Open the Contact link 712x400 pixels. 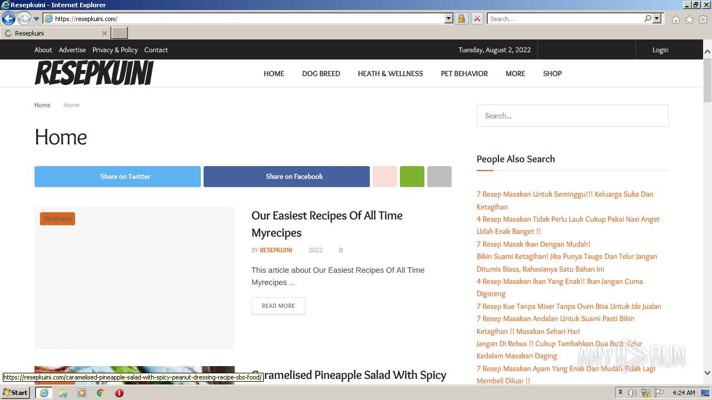tap(156, 50)
